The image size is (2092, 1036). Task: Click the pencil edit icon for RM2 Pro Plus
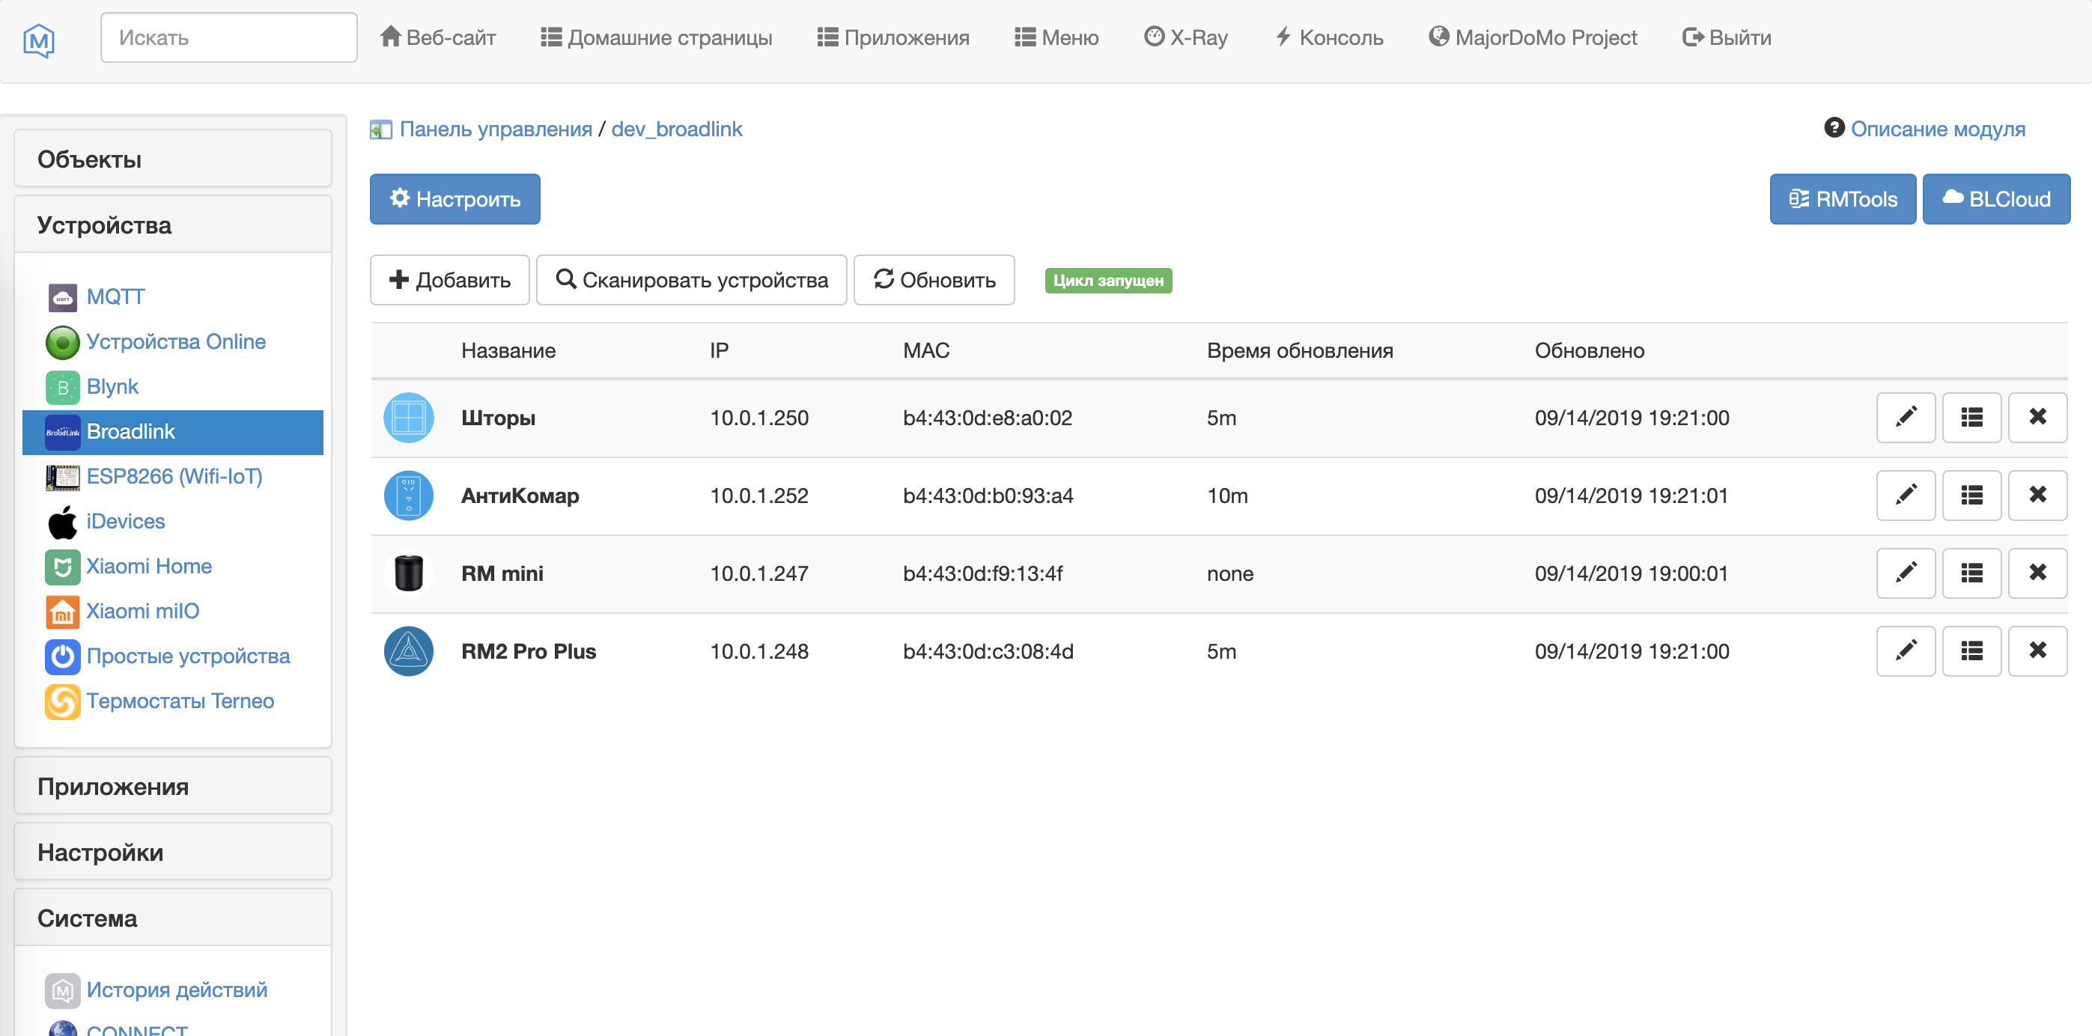pyautogui.click(x=1906, y=651)
